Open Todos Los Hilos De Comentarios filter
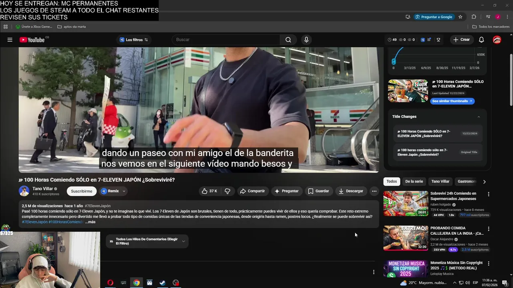513x288 pixels. coord(147,241)
